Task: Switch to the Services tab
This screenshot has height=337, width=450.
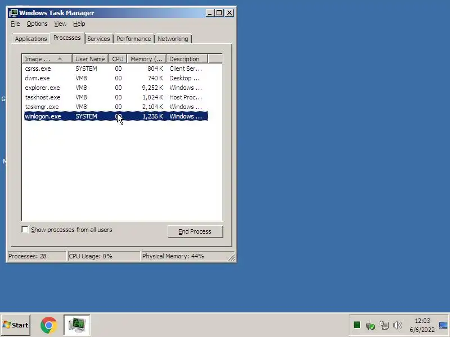Action: coord(98,39)
